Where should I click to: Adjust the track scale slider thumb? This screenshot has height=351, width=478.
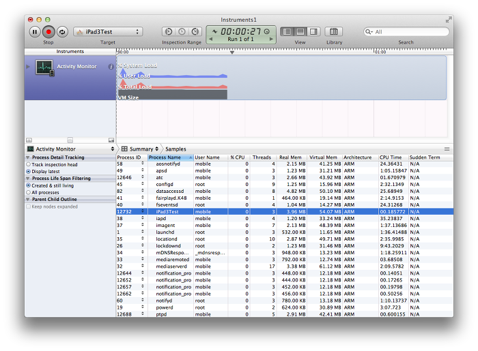pyautogui.click(x=70, y=140)
